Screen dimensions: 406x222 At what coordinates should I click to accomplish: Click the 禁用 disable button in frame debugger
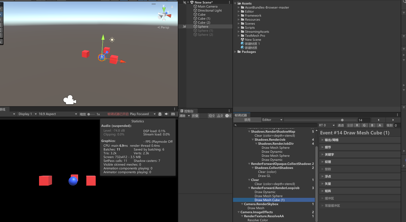pyautogui.click(x=247, y=120)
